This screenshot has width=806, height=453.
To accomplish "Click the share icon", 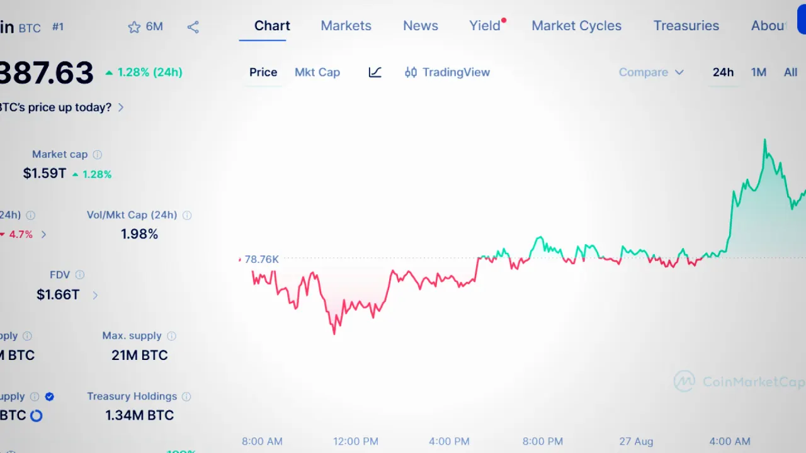I will click(x=193, y=27).
